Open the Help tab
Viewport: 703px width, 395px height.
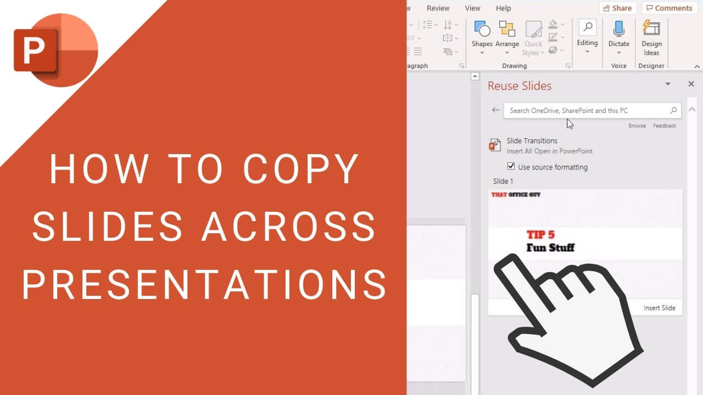coord(503,8)
